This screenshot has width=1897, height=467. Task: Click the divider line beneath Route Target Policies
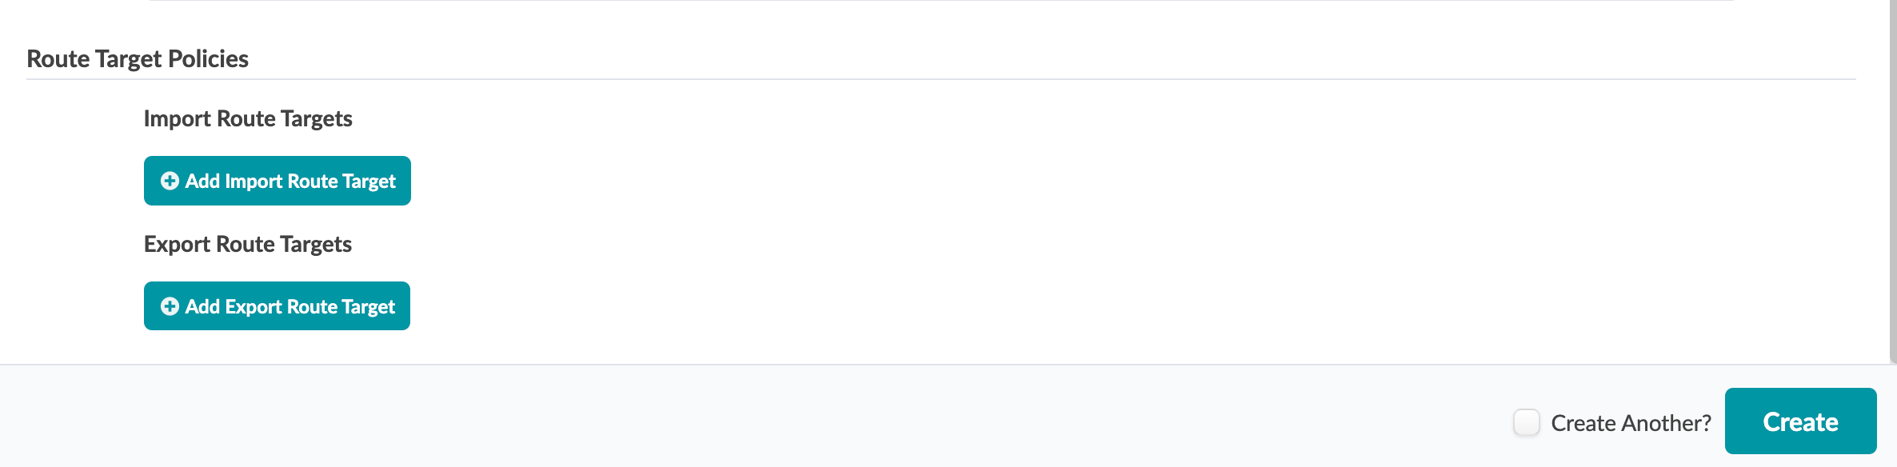941,79
